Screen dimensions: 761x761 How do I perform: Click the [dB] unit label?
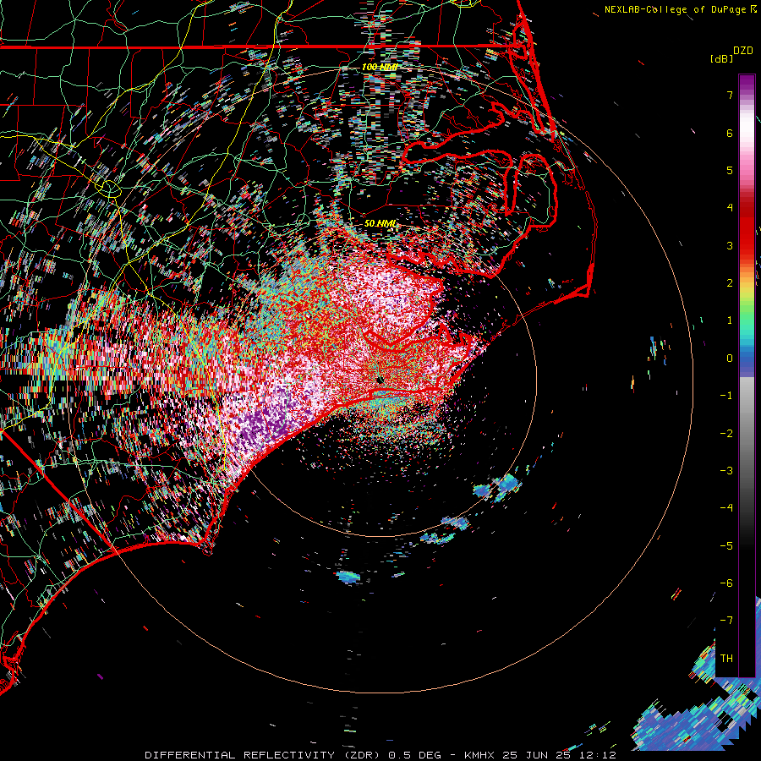[722, 58]
